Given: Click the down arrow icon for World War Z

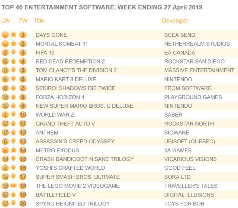Looking at the screenshot, I should (x=14, y=115).
